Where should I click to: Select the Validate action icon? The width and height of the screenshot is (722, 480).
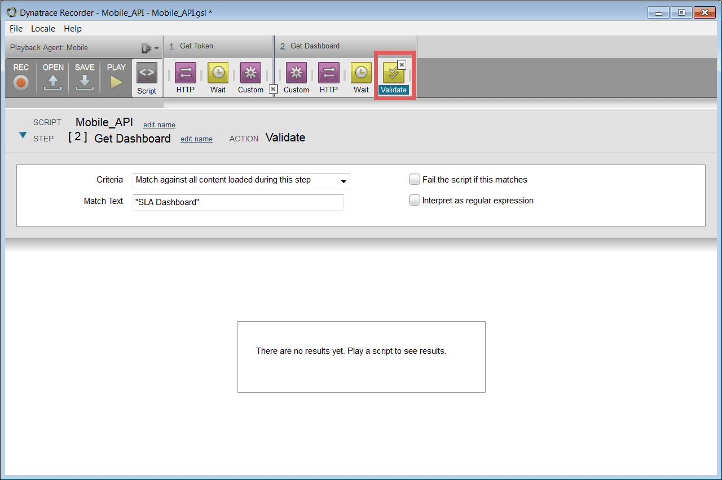point(393,73)
